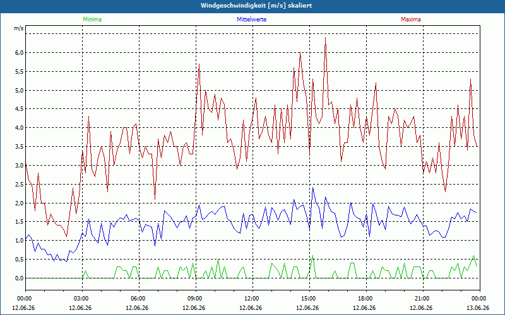Click the 15:00 time axis label
This screenshot has width=505, height=315.
point(309,299)
